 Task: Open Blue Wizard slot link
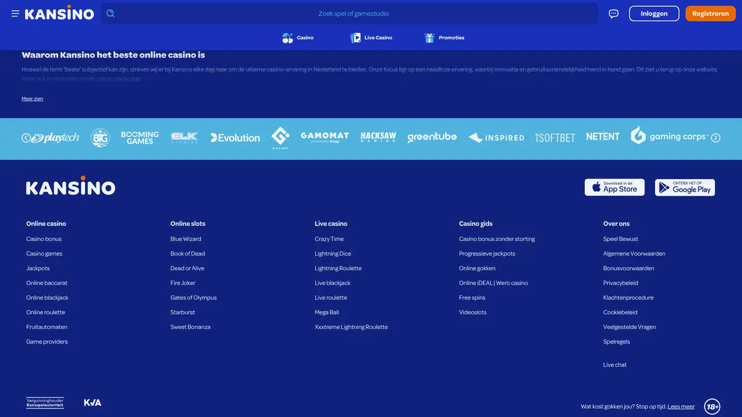pyautogui.click(x=186, y=239)
